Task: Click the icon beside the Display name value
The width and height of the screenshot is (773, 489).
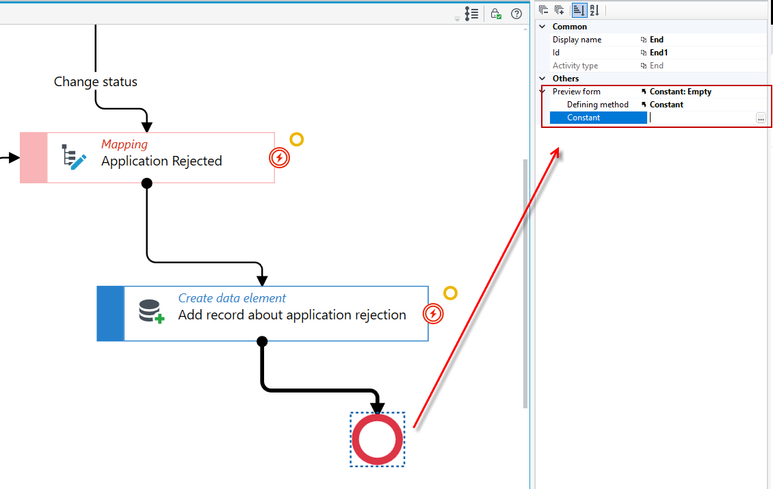Action: (643, 40)
